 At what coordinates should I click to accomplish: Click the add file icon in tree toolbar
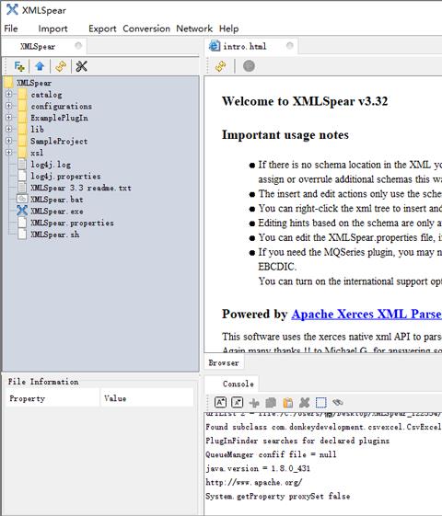coord(19,66)
